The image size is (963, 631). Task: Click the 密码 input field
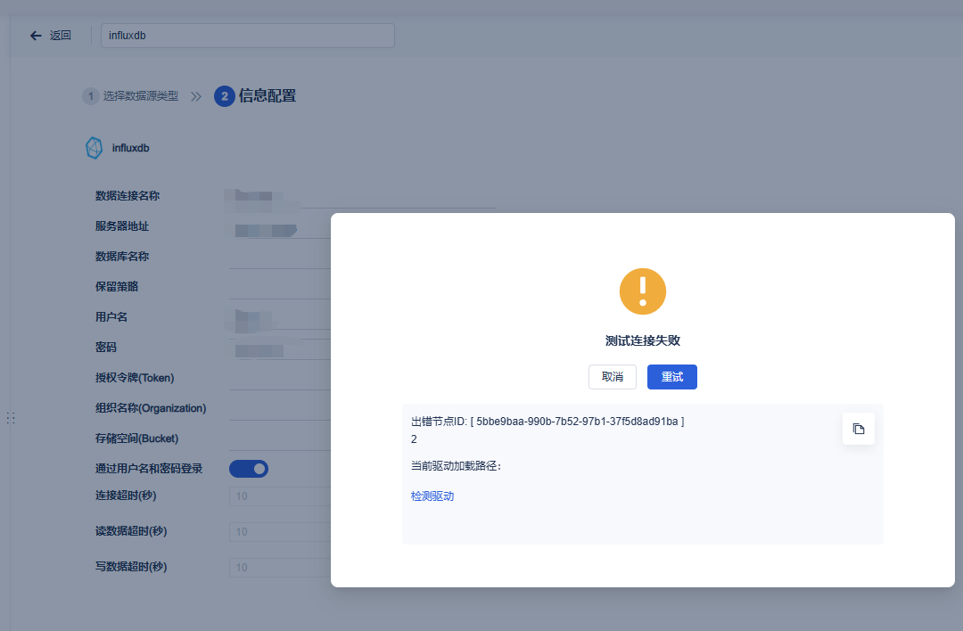click(279, 348)
